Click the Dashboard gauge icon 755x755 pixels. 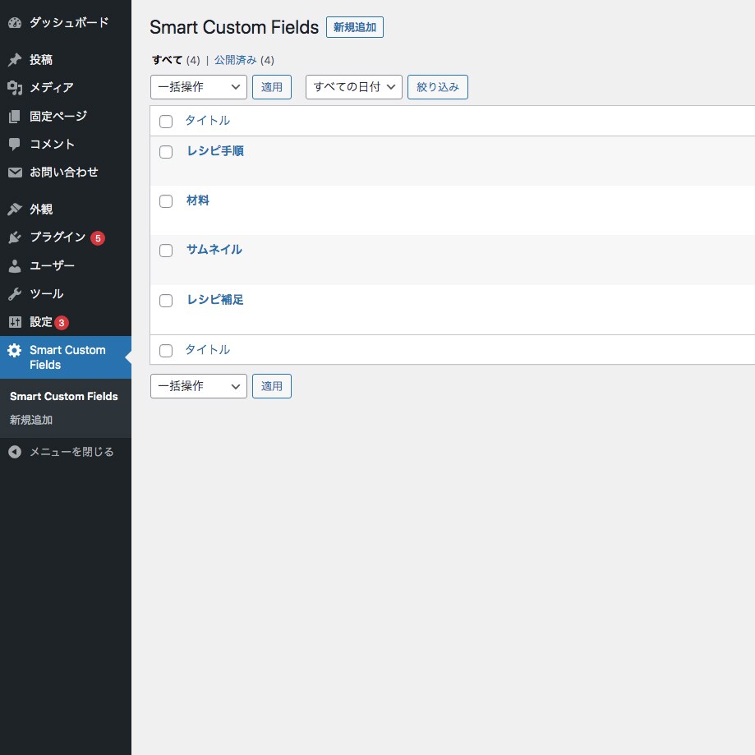click(x=15, y=23)
